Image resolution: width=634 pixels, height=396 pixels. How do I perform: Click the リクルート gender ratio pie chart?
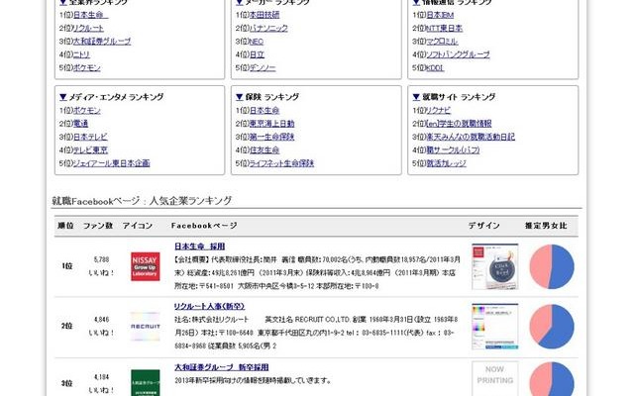552,327
